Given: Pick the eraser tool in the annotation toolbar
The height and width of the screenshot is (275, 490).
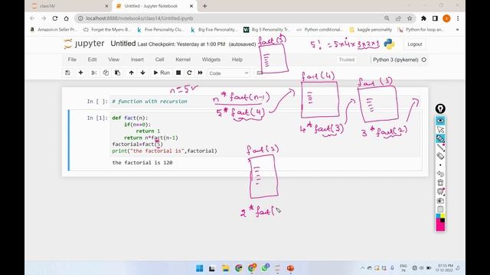Looking at the screenshot, I should coord(440,156).
